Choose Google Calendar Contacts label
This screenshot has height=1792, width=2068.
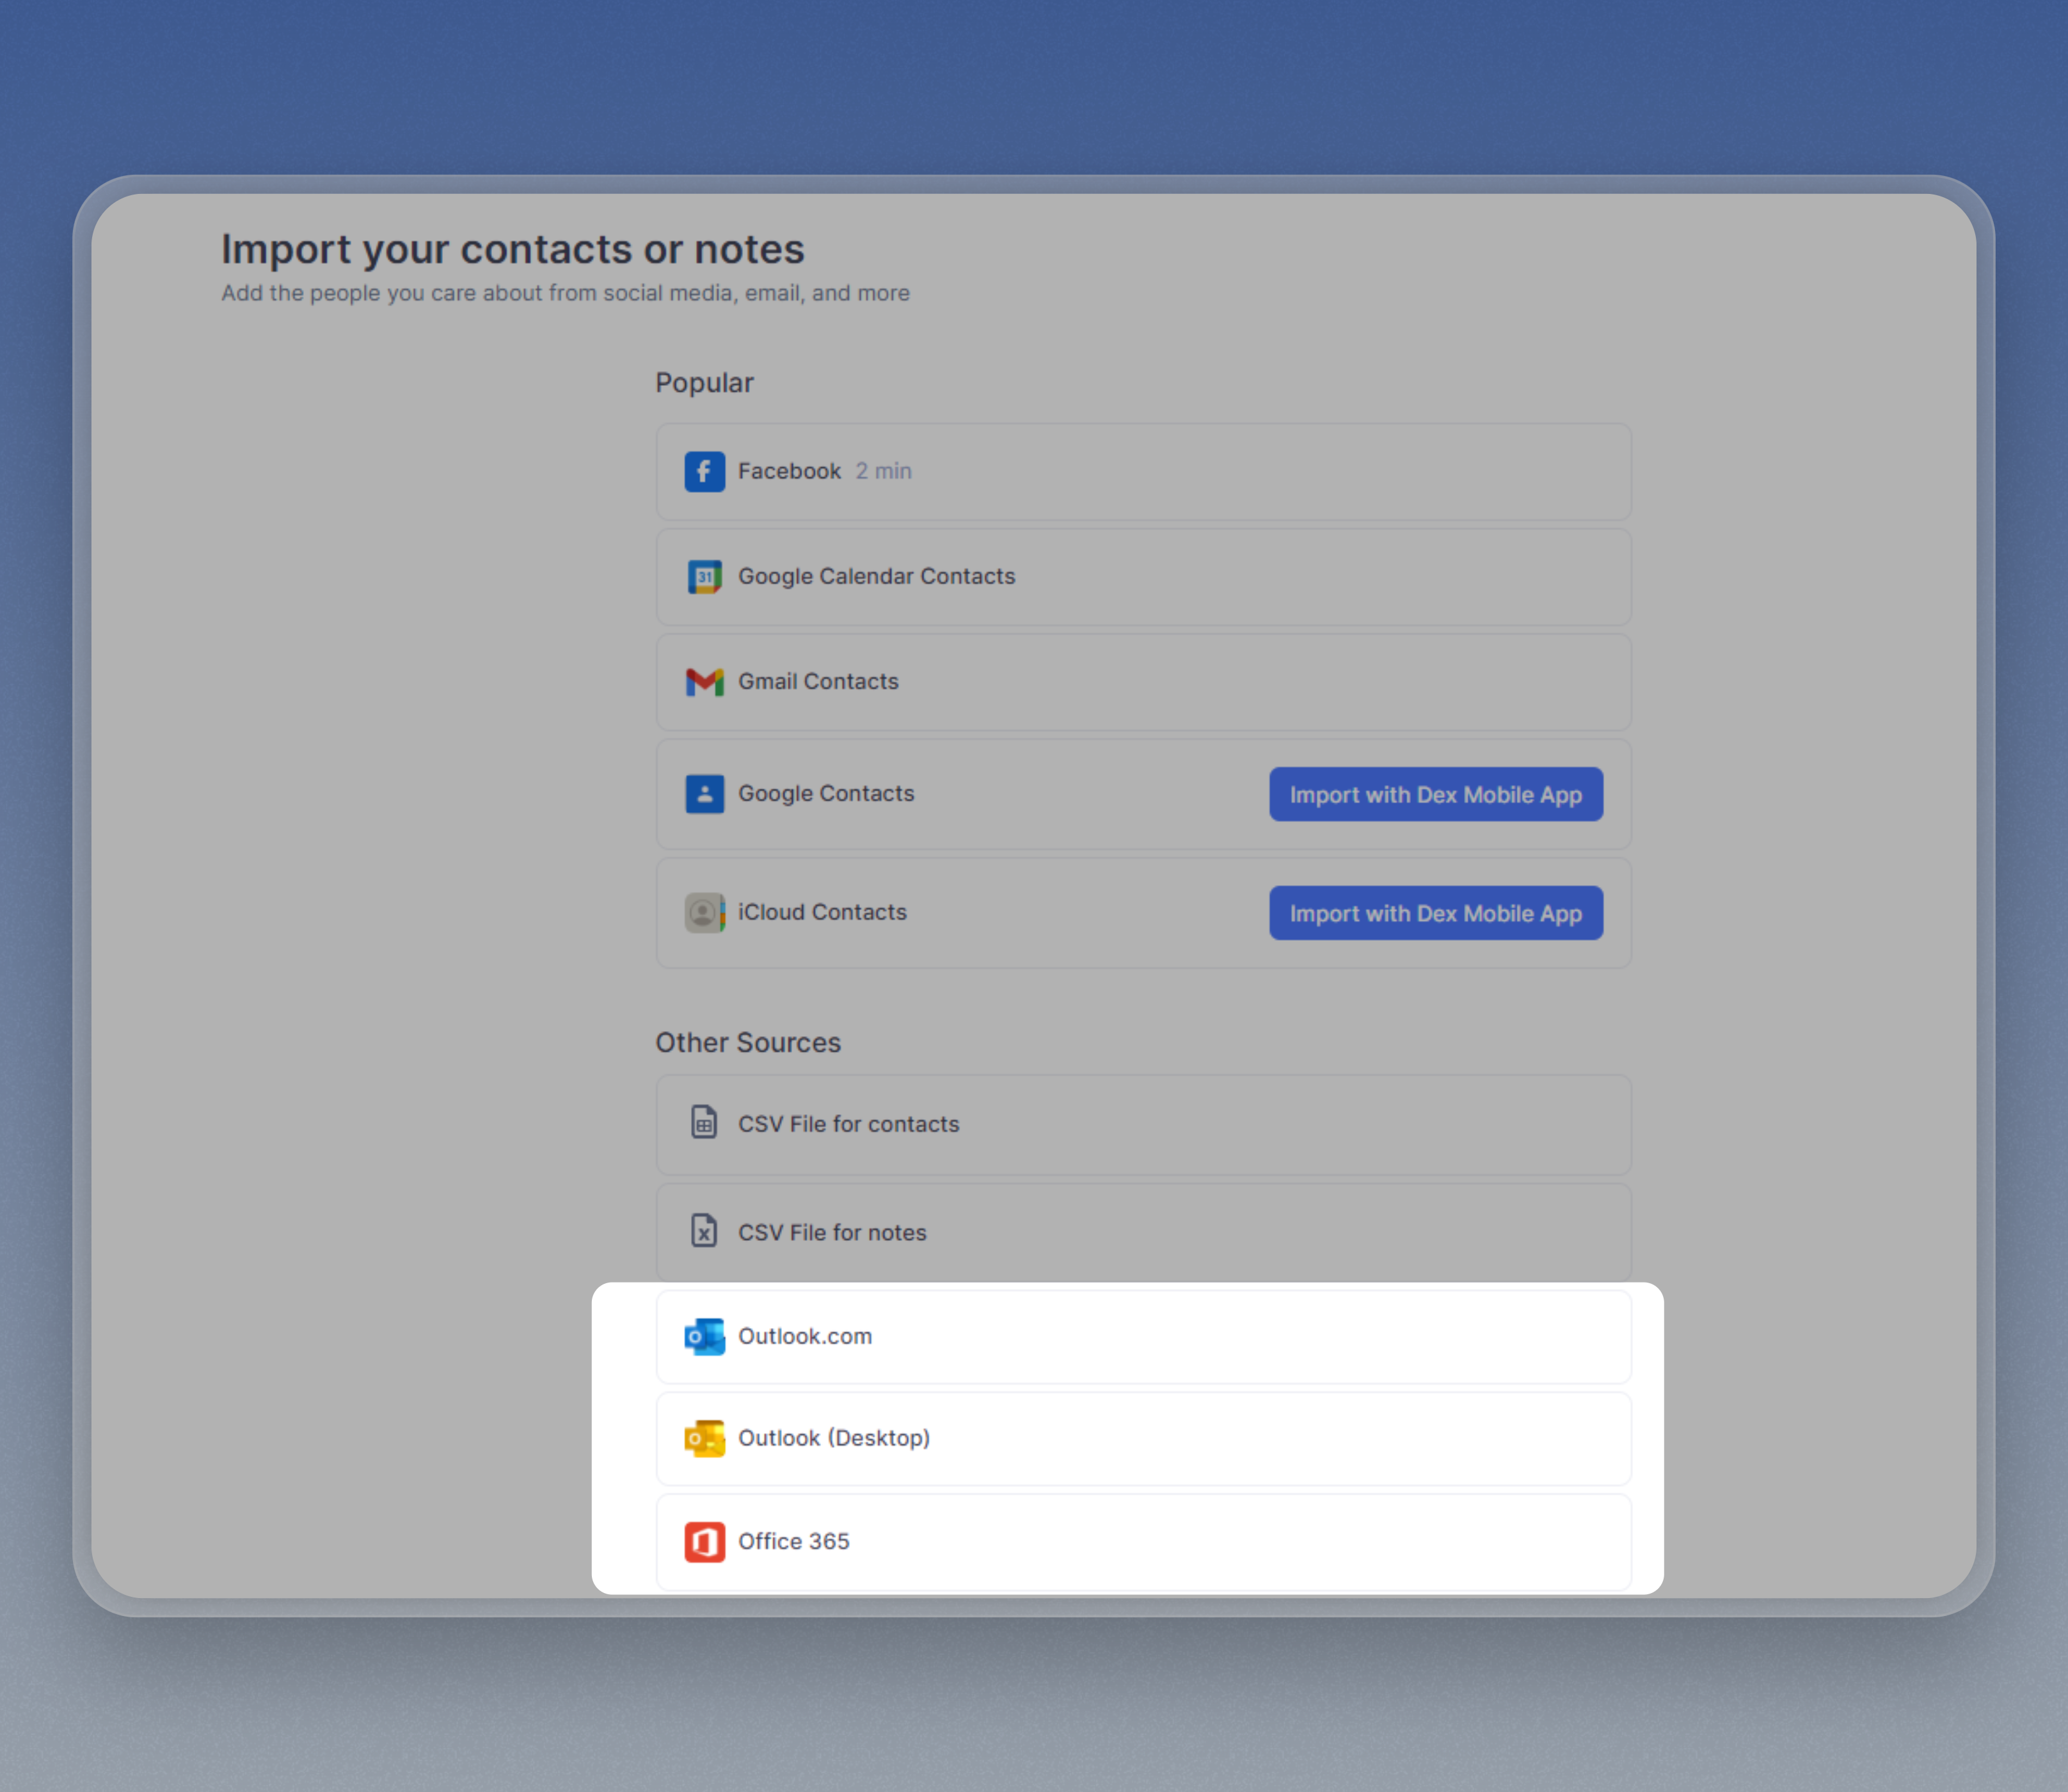pyautogui.click(x=875, y=577)
